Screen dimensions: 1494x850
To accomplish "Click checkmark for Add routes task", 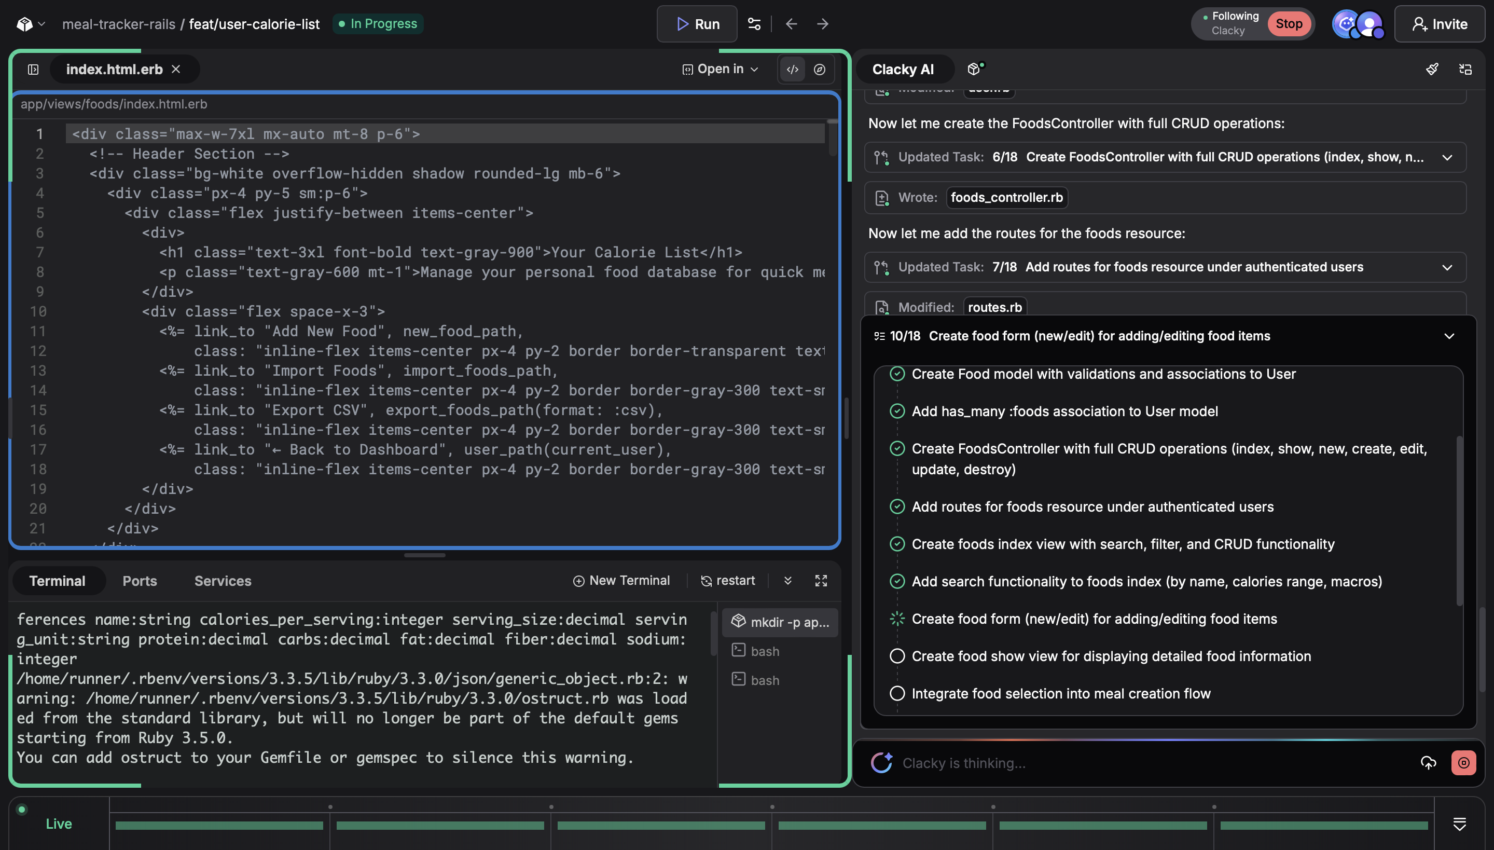I will [897, 506].
